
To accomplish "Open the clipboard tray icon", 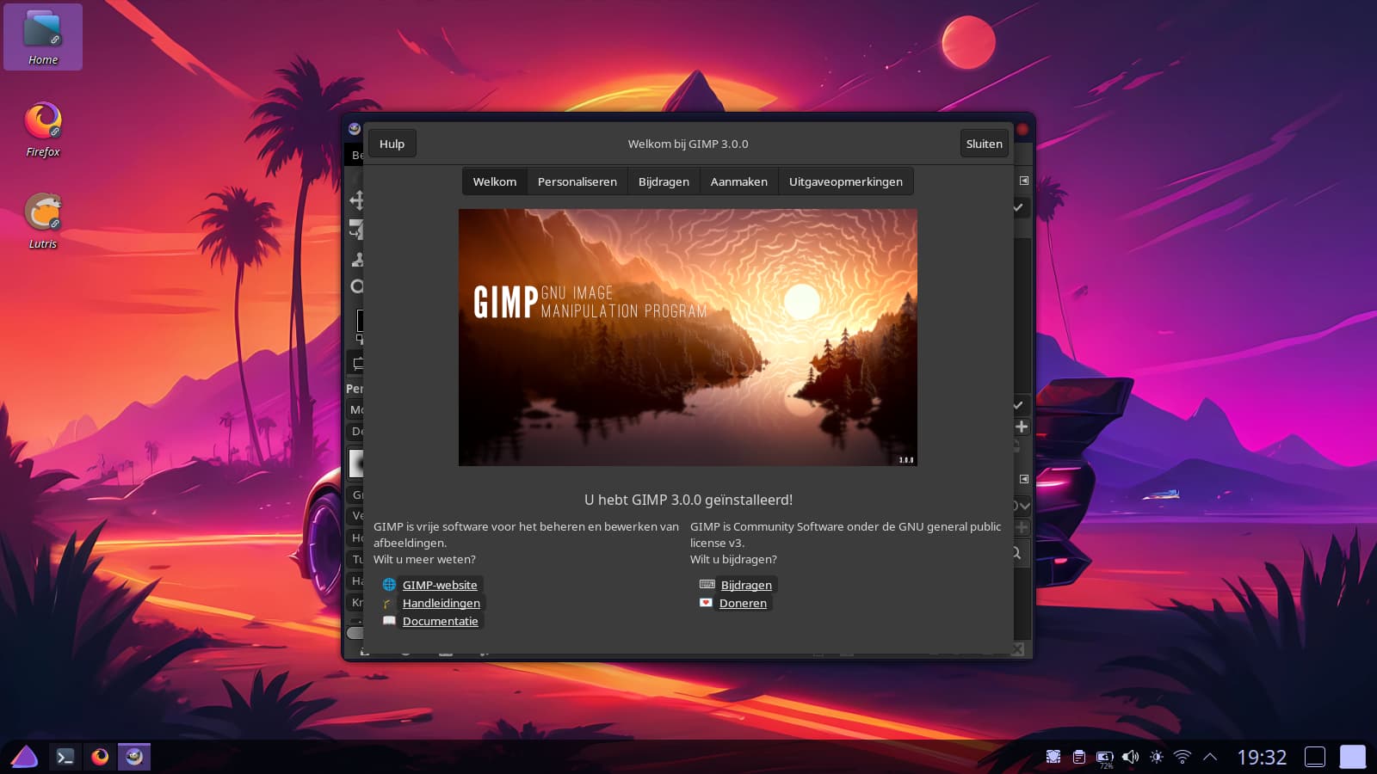I will coord(1079,757).
